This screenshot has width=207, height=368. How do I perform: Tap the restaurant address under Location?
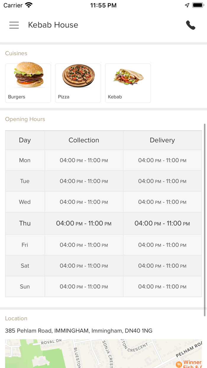79,331
